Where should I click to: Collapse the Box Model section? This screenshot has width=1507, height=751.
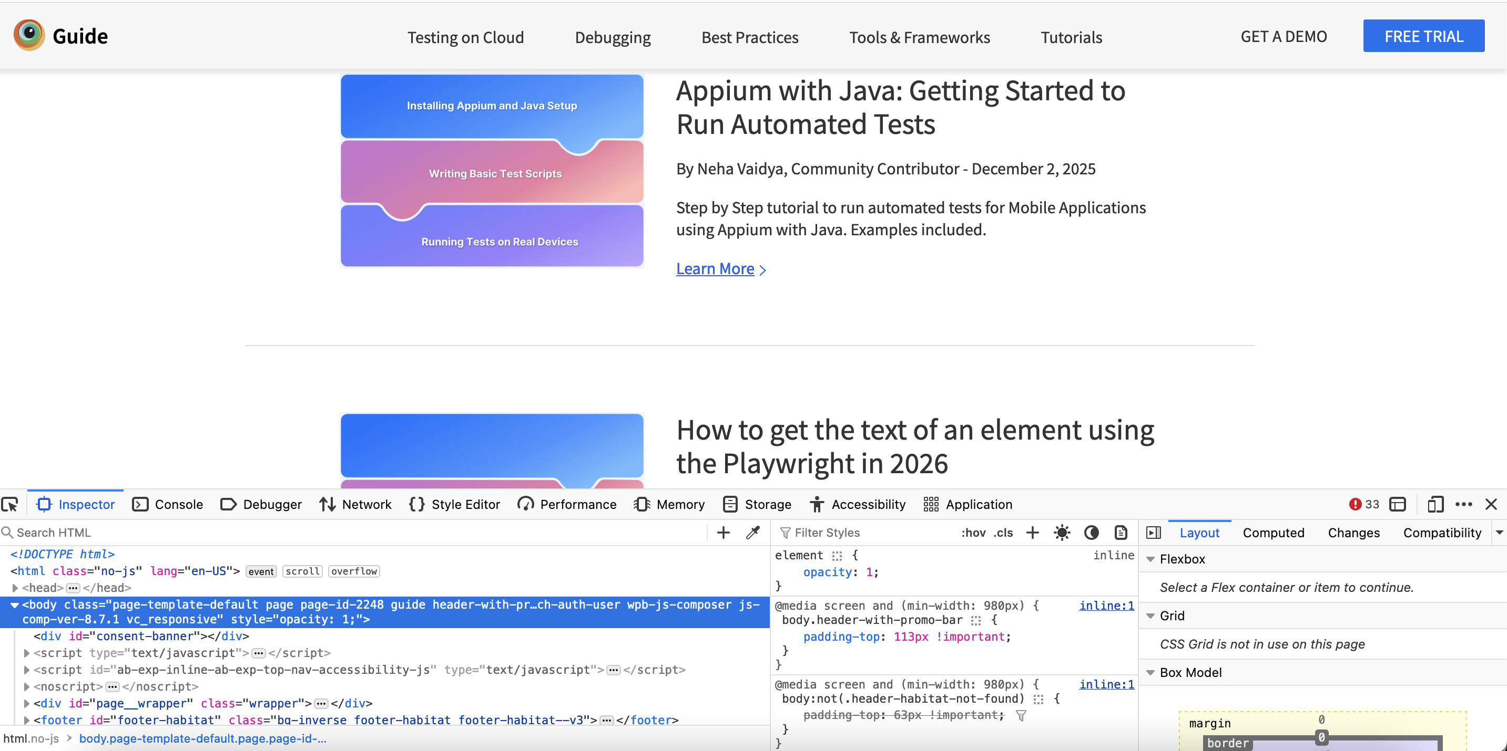[1150, 672]
